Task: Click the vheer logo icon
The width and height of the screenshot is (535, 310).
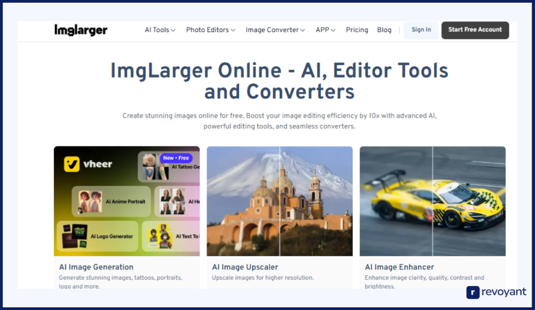Action: 72,164
